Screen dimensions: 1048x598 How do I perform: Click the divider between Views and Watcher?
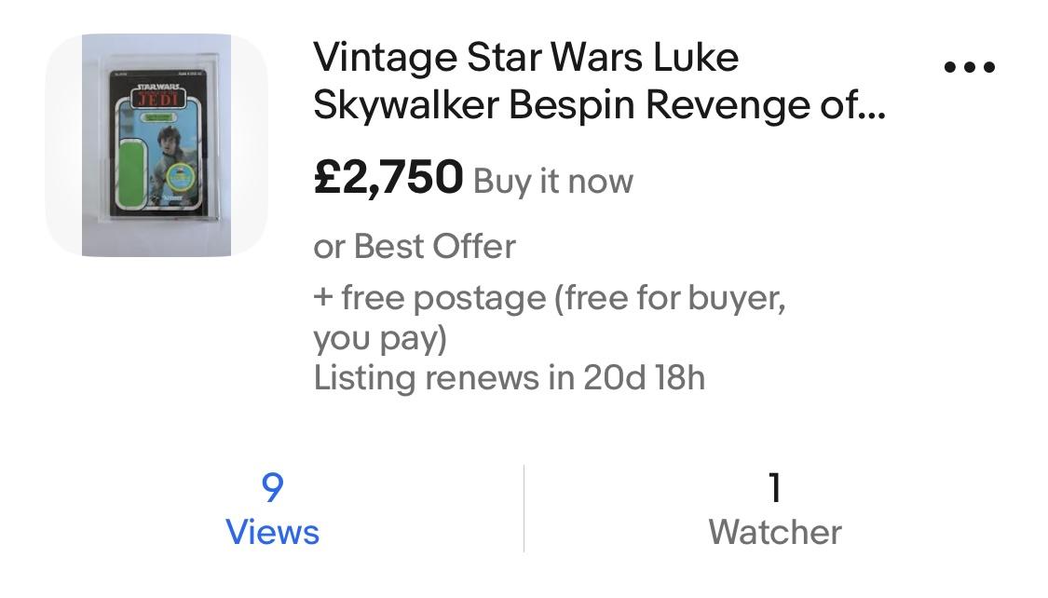pyautogui.click(x=524, y=509)
